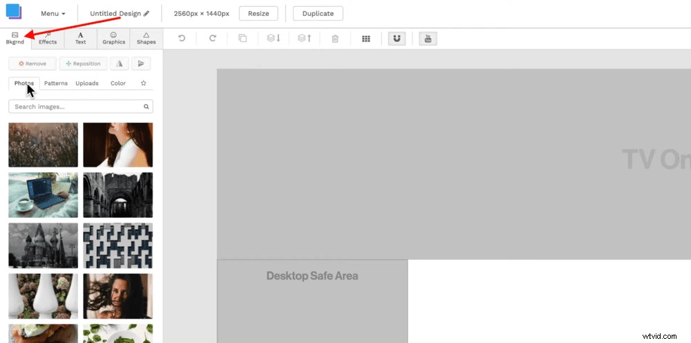Toggle the grid icon
This screenshot has width=691, height=343.
(x=366, y=39)
